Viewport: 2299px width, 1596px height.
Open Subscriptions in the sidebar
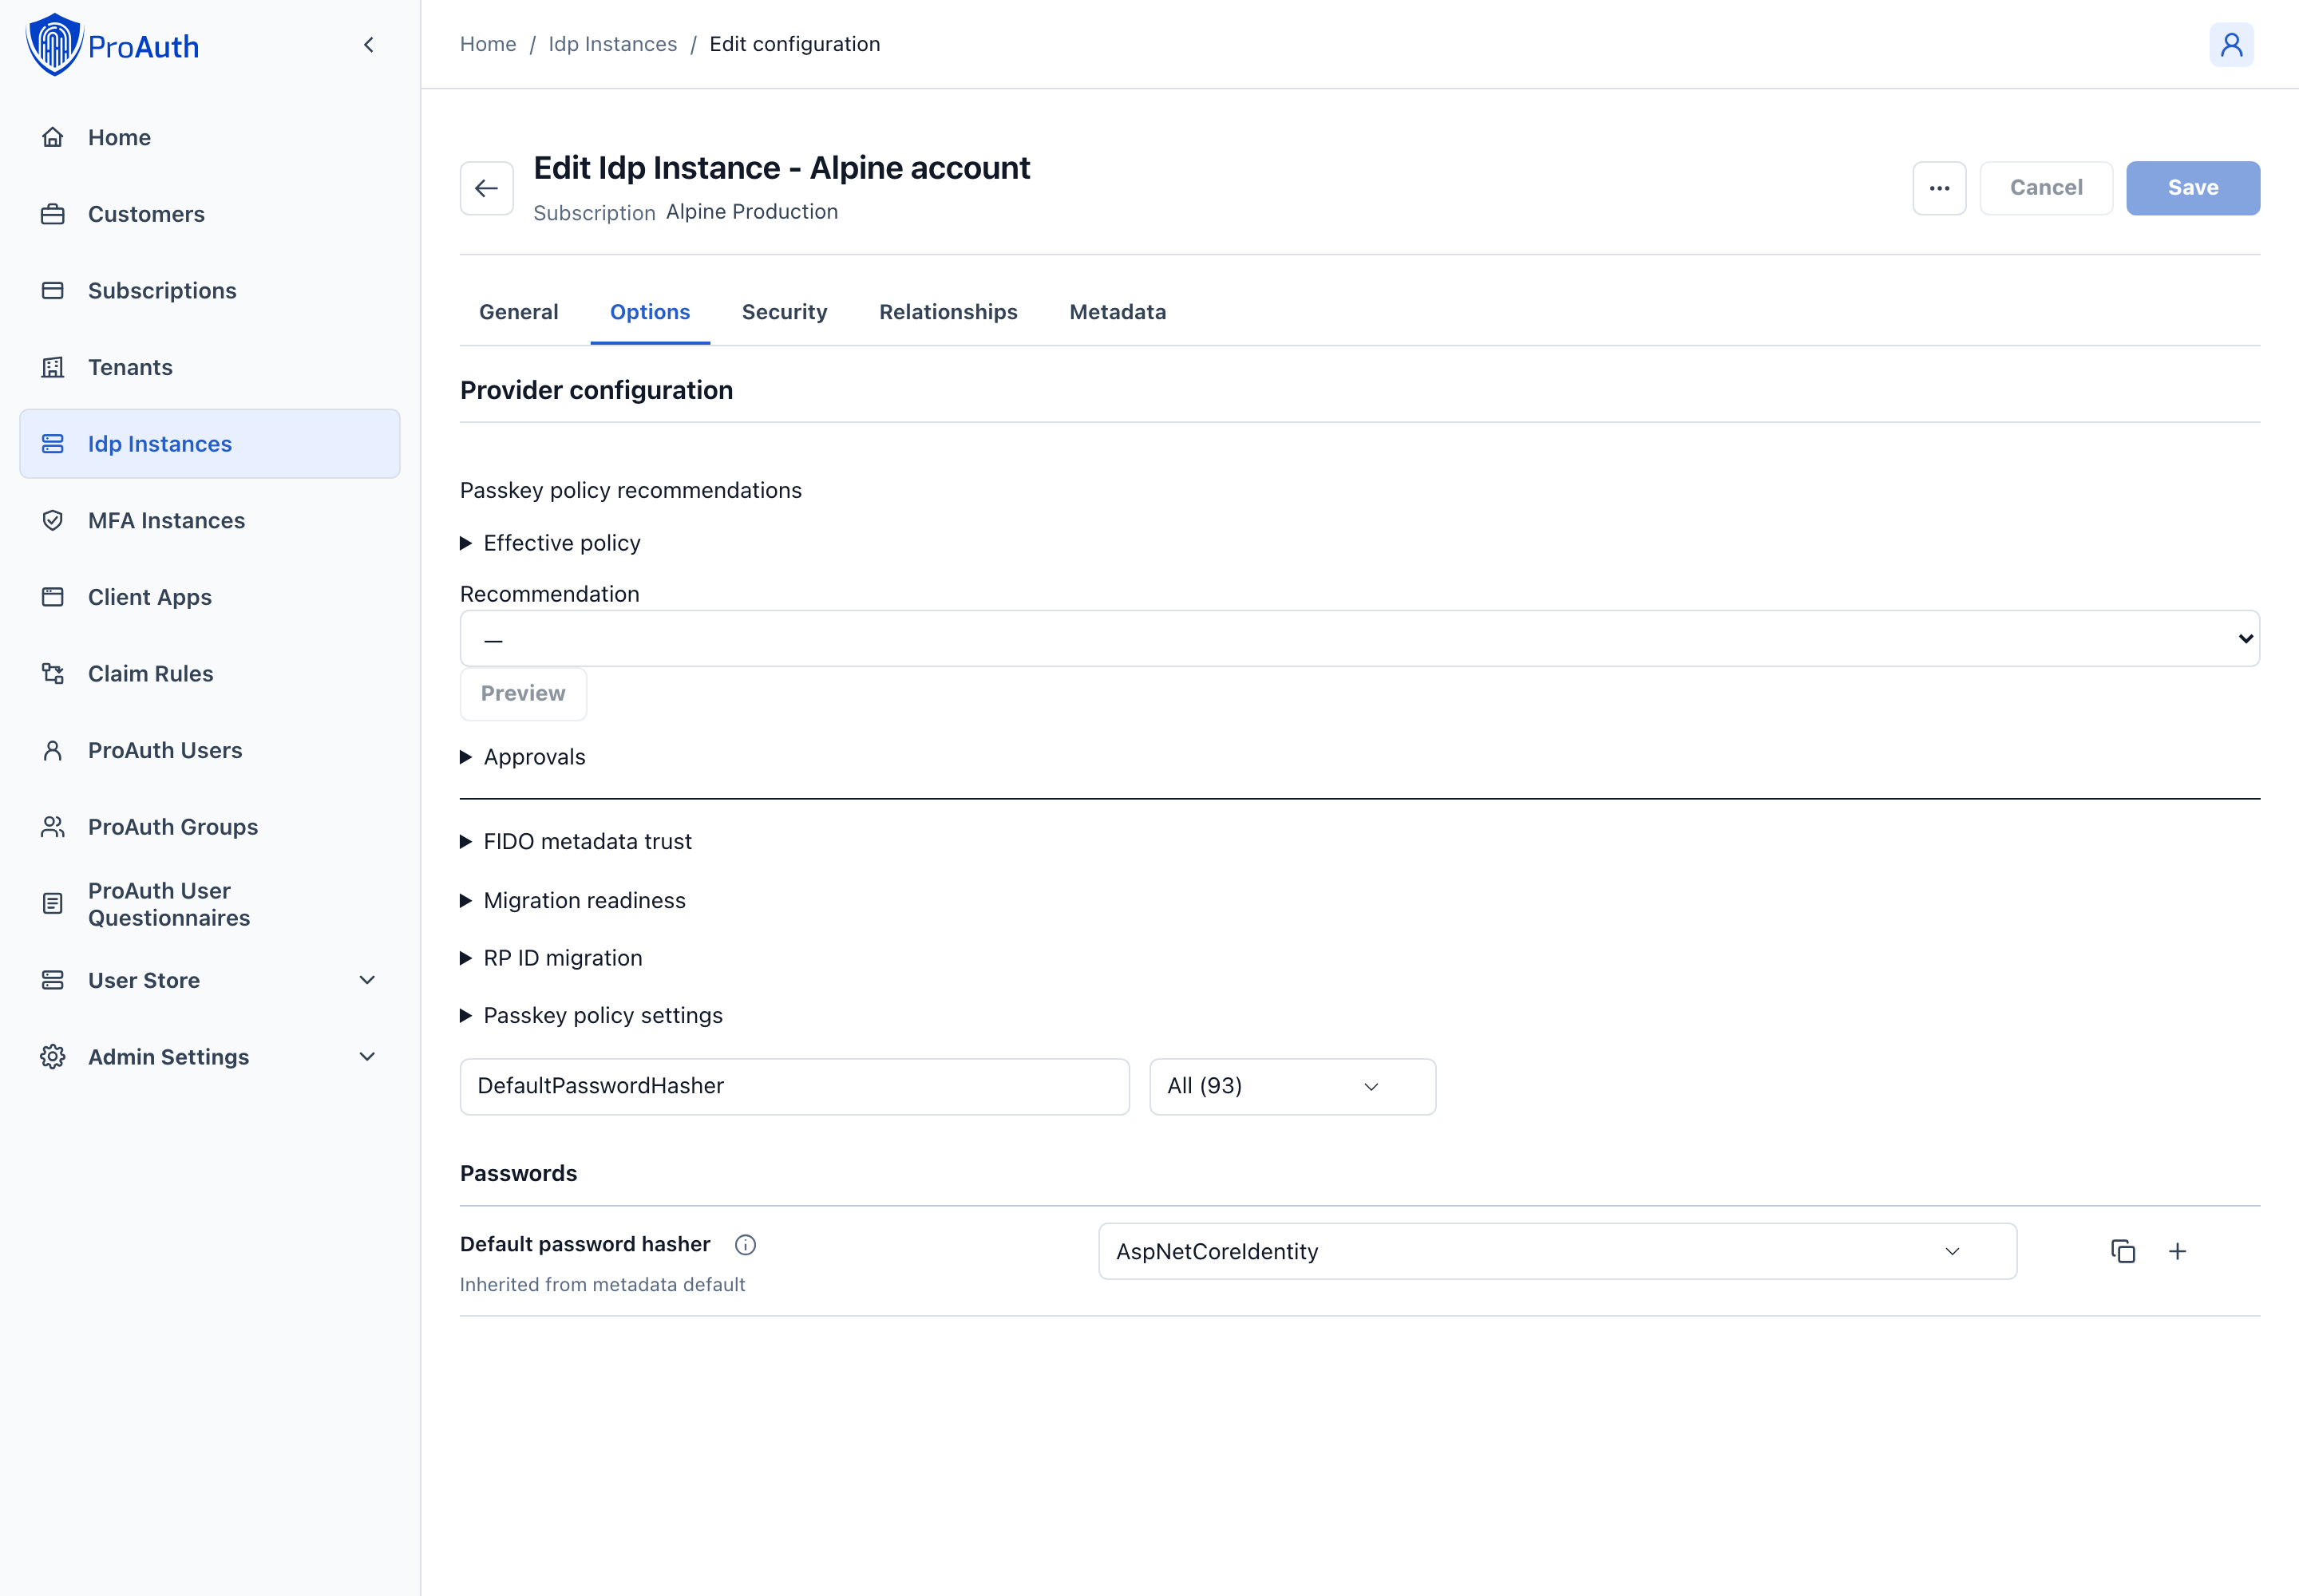209,290
